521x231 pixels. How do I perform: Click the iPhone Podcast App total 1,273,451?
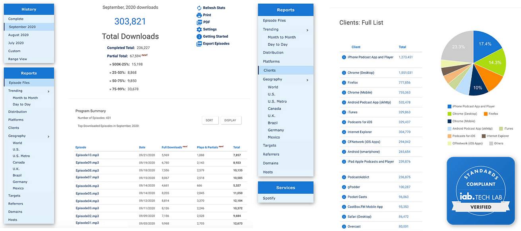pos(406,57)
